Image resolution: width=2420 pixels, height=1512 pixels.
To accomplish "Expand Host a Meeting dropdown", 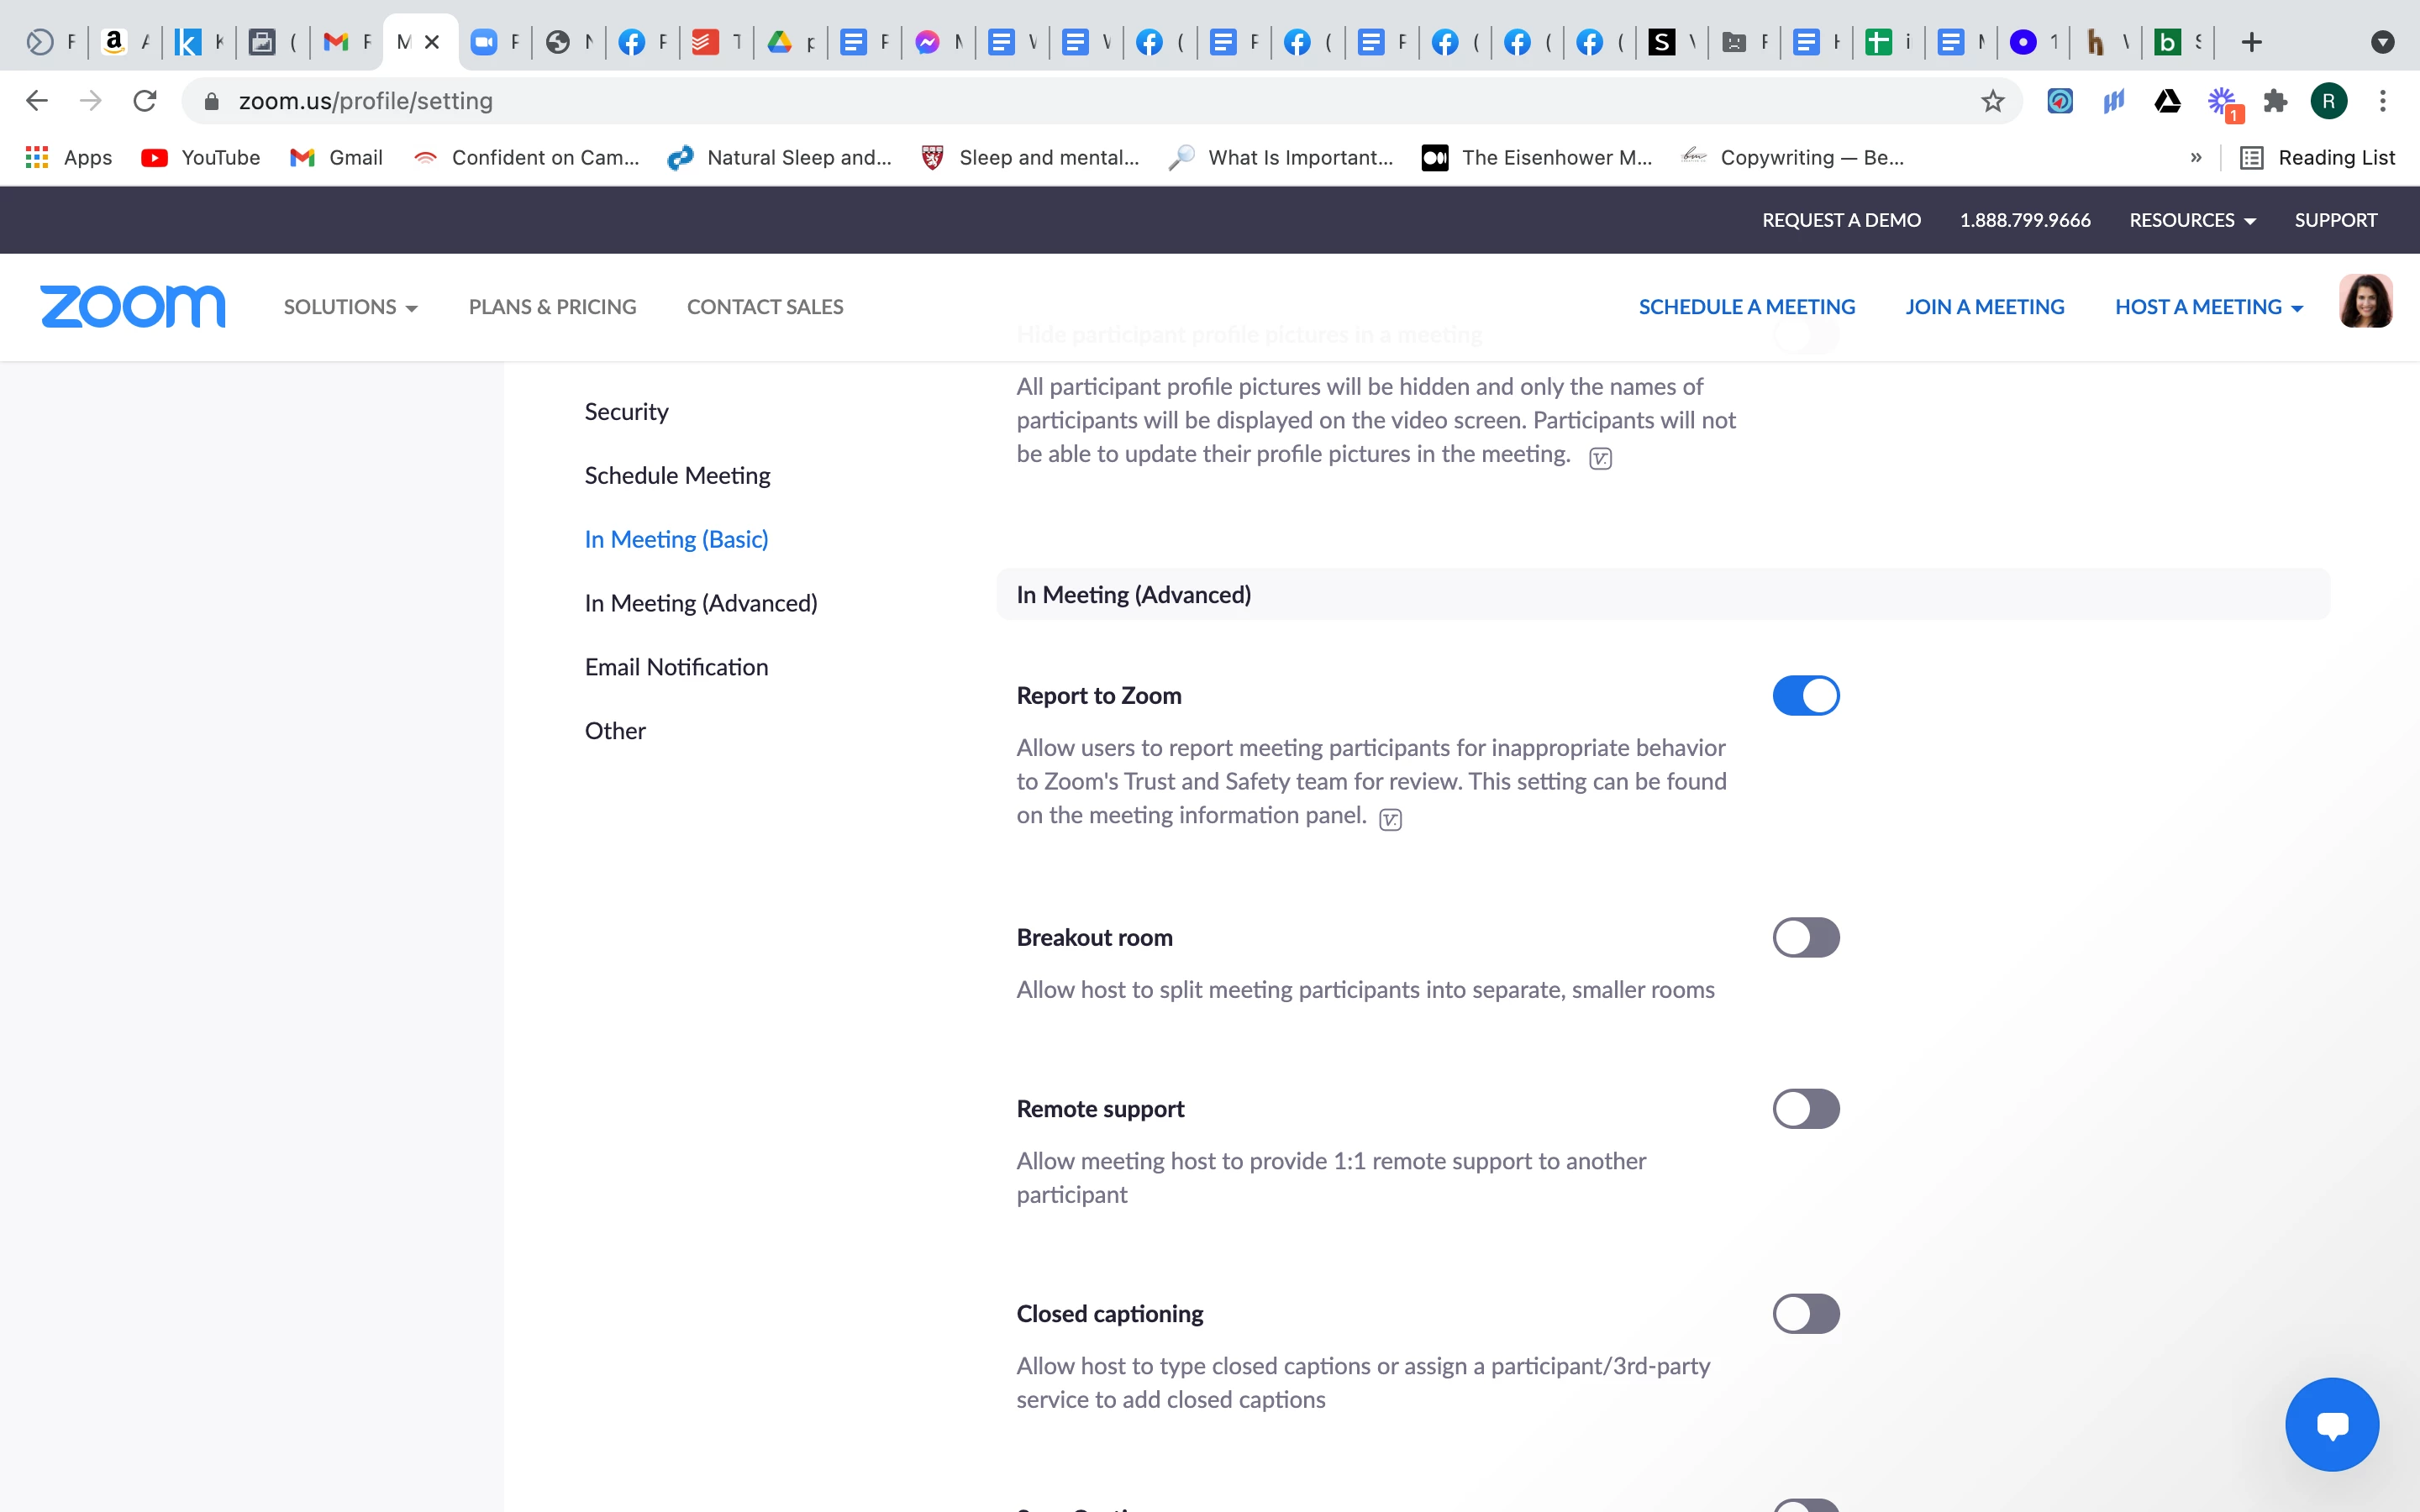I will coord(2209,307).
